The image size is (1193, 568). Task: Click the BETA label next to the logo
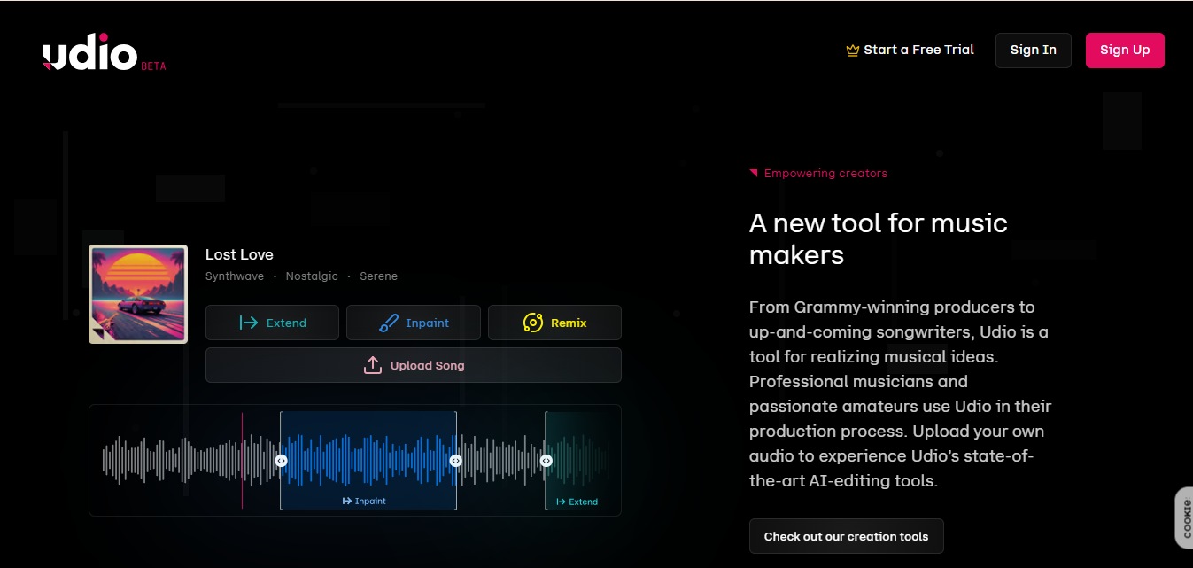click(153, 66)
